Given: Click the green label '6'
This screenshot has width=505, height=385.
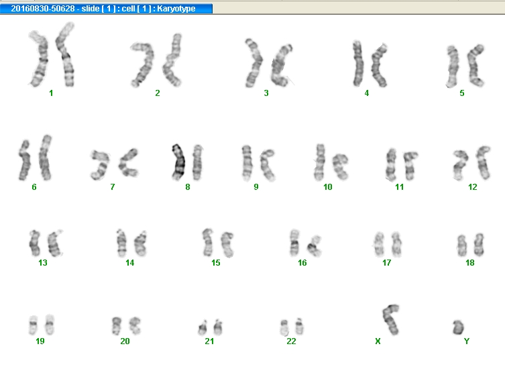Looking at the screenshot, I should click(34, 187).
